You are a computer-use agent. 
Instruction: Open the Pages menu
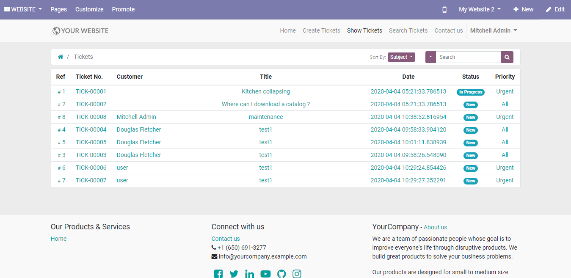(x=58, y=9)
